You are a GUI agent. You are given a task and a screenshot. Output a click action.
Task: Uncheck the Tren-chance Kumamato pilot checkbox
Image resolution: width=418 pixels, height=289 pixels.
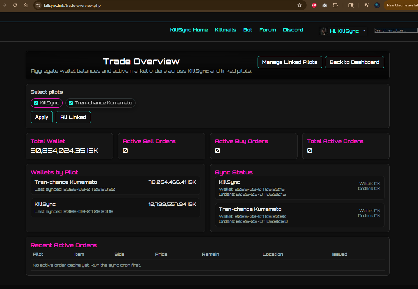click(x=71, y=103)
